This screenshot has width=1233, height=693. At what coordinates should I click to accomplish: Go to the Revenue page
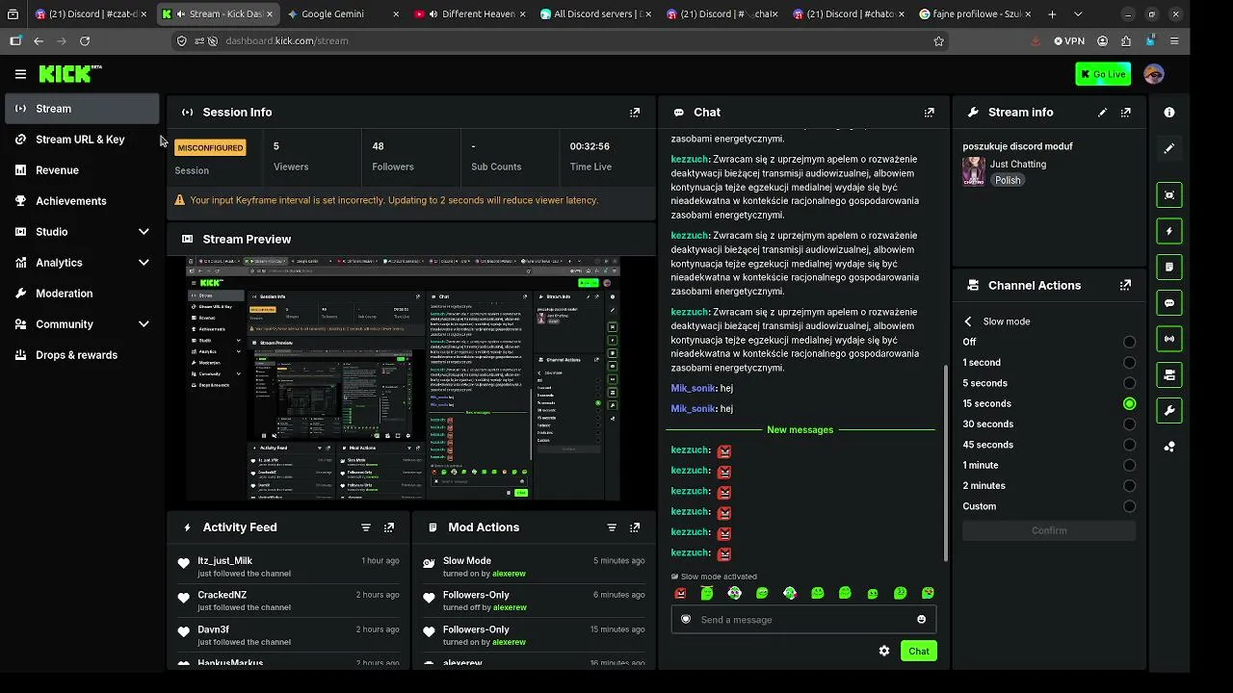coord(82,170)
